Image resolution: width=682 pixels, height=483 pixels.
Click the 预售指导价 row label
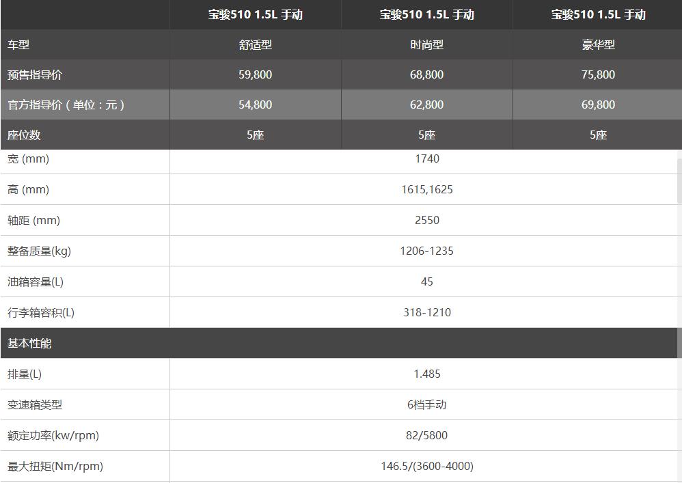pos(34,74)
